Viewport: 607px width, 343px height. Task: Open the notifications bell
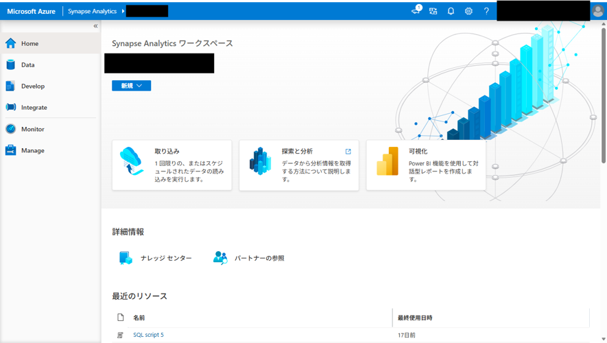click(451, 11)
